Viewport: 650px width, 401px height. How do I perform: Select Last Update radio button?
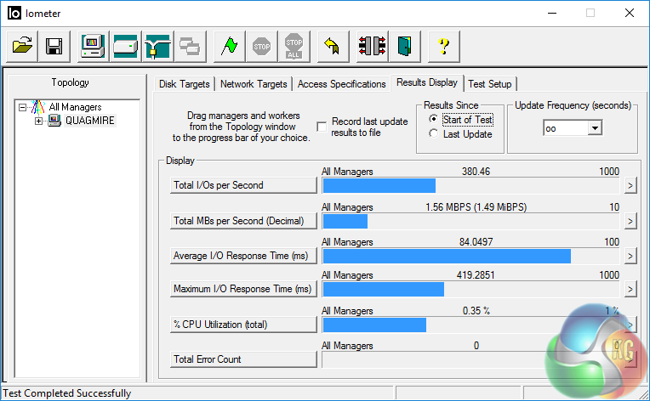434,133
